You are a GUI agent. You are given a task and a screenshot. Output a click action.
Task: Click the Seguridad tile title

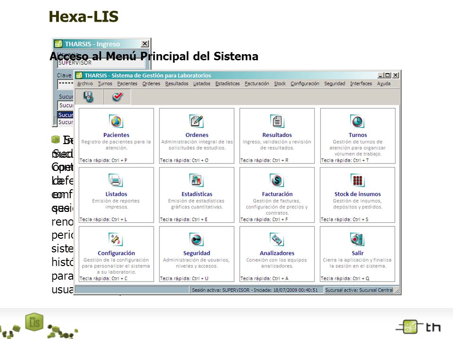coord(197,253)
